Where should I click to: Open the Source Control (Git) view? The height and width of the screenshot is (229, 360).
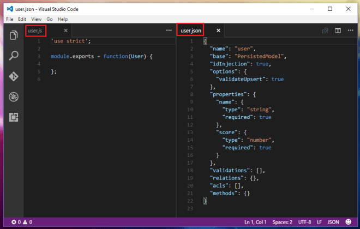click(14, 76)
